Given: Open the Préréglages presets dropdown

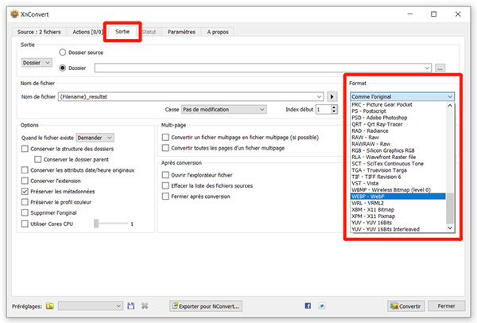Looking at the screenshot, I should coord(91,306).
